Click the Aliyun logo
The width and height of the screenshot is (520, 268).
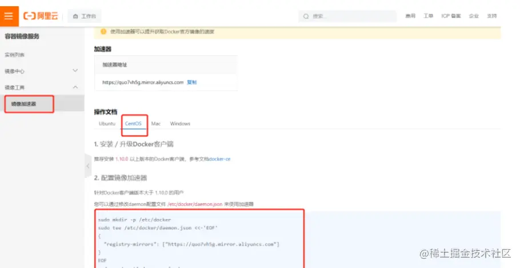point(41,16)
